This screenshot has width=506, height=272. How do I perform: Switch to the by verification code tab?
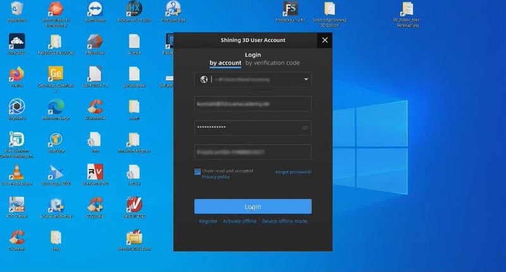(x=273, y=63)
